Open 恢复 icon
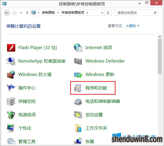This screenshot has width=164, height=146. [x=78, y=141]
